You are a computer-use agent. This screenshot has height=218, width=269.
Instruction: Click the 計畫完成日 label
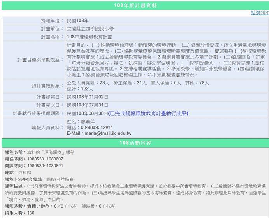pyautogui.click(x=50, y=105)
